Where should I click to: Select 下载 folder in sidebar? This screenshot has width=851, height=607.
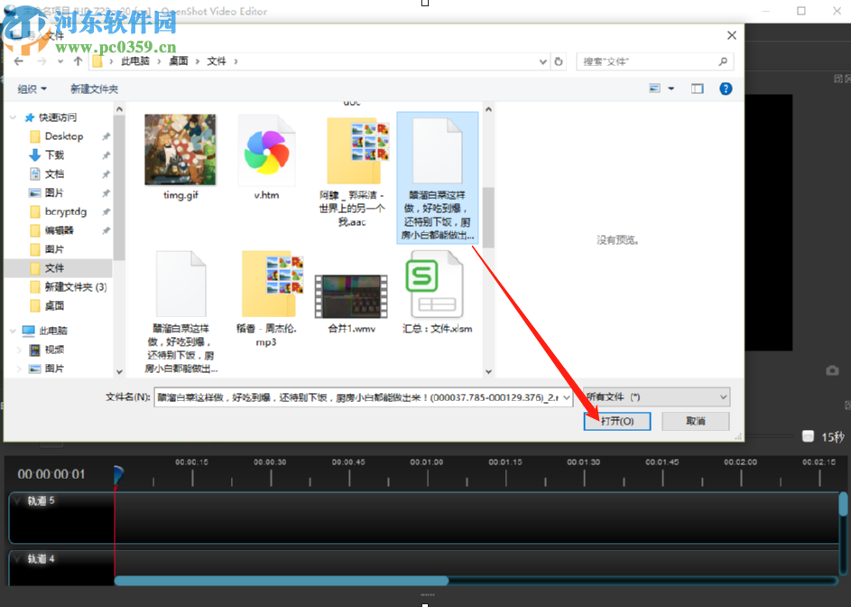[x=54, y=155]
